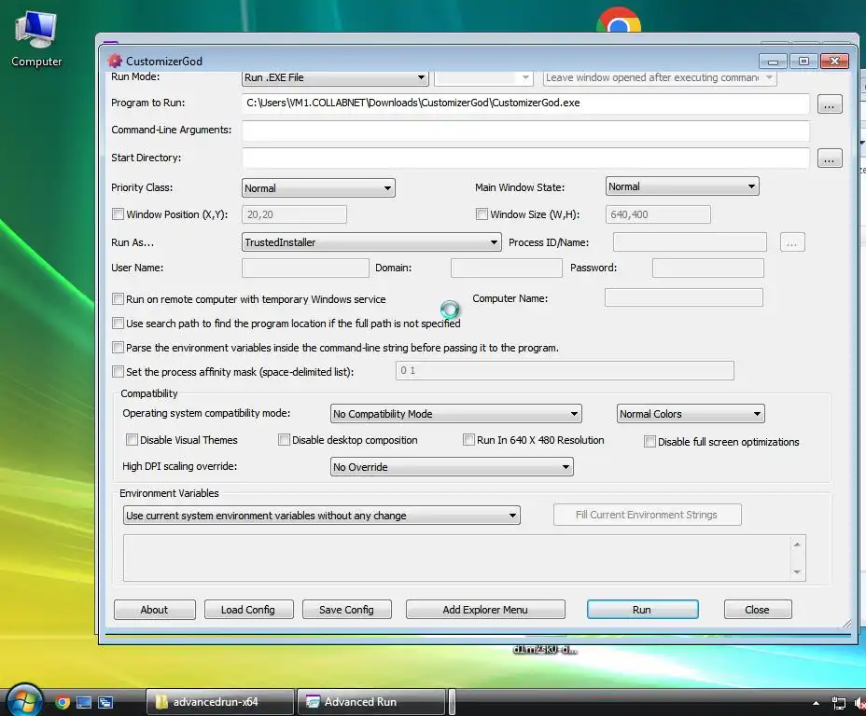Enable Window Size (W,H) checkbox
Screen dimensions: 866x716
click(482, 214)
